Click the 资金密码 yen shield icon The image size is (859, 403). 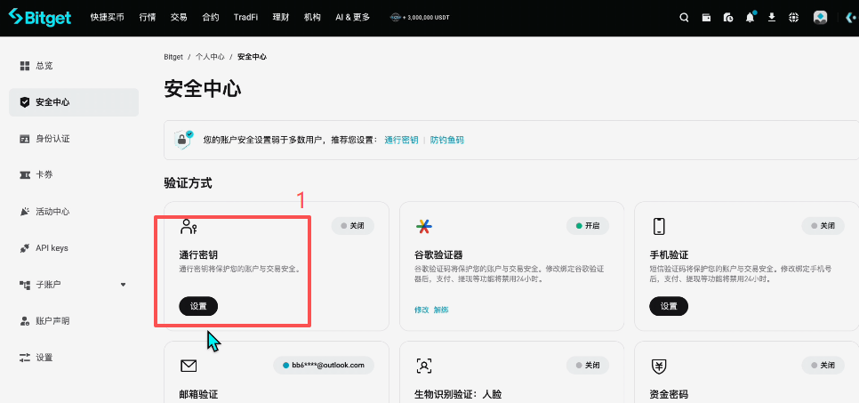659,366
